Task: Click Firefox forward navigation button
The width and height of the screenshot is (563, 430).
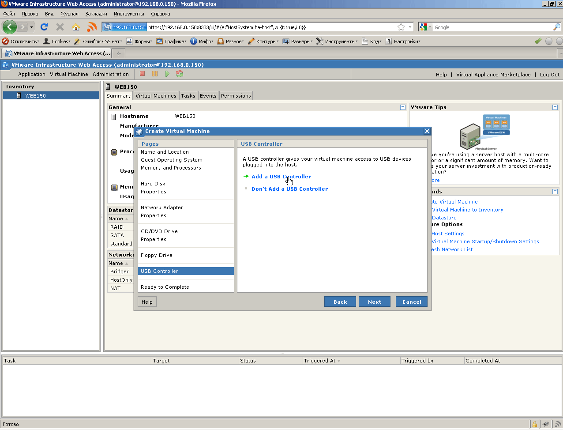Action: pos(23,27)
